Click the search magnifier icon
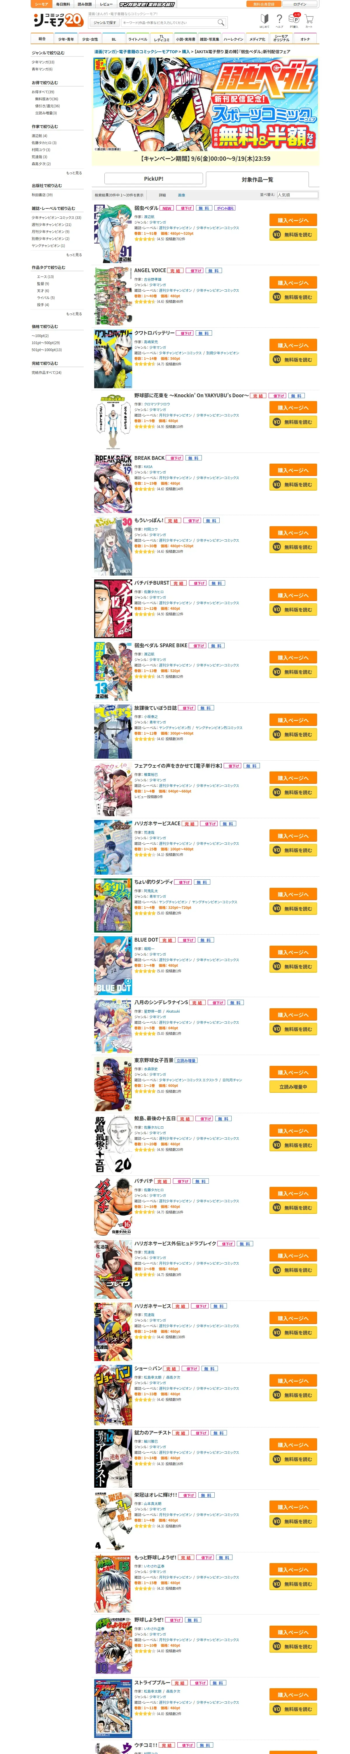The height and width of the screenshot is (1754, 350). coord(220,23)
